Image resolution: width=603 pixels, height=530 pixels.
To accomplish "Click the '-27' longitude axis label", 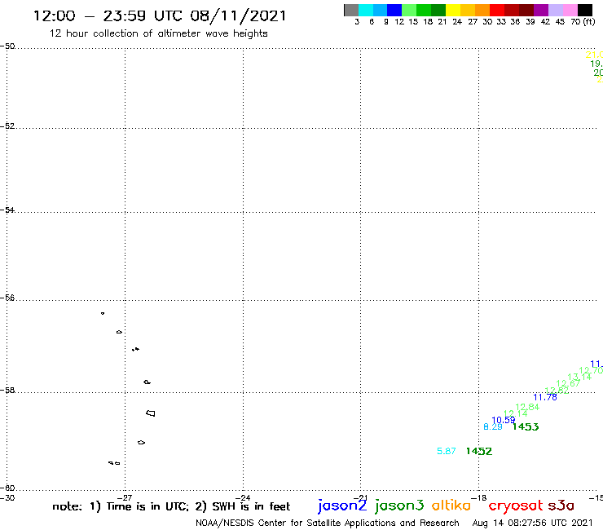I will (x=125, y=498).
